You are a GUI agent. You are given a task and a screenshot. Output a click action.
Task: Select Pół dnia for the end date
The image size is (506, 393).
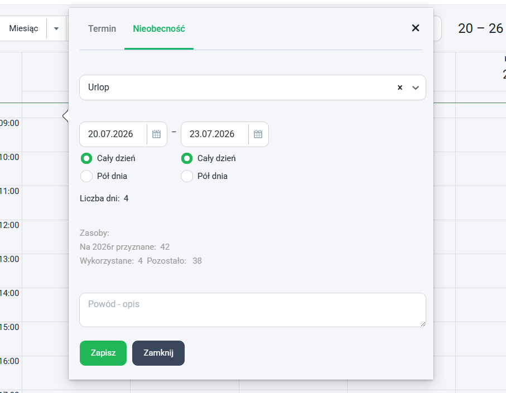tap(187, 176)
